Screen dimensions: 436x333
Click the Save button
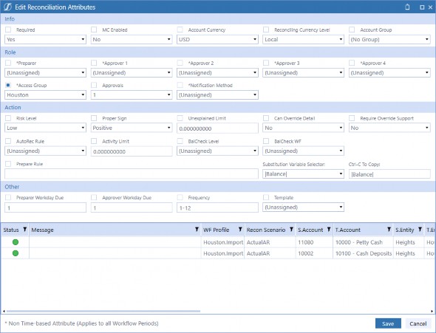388,323
